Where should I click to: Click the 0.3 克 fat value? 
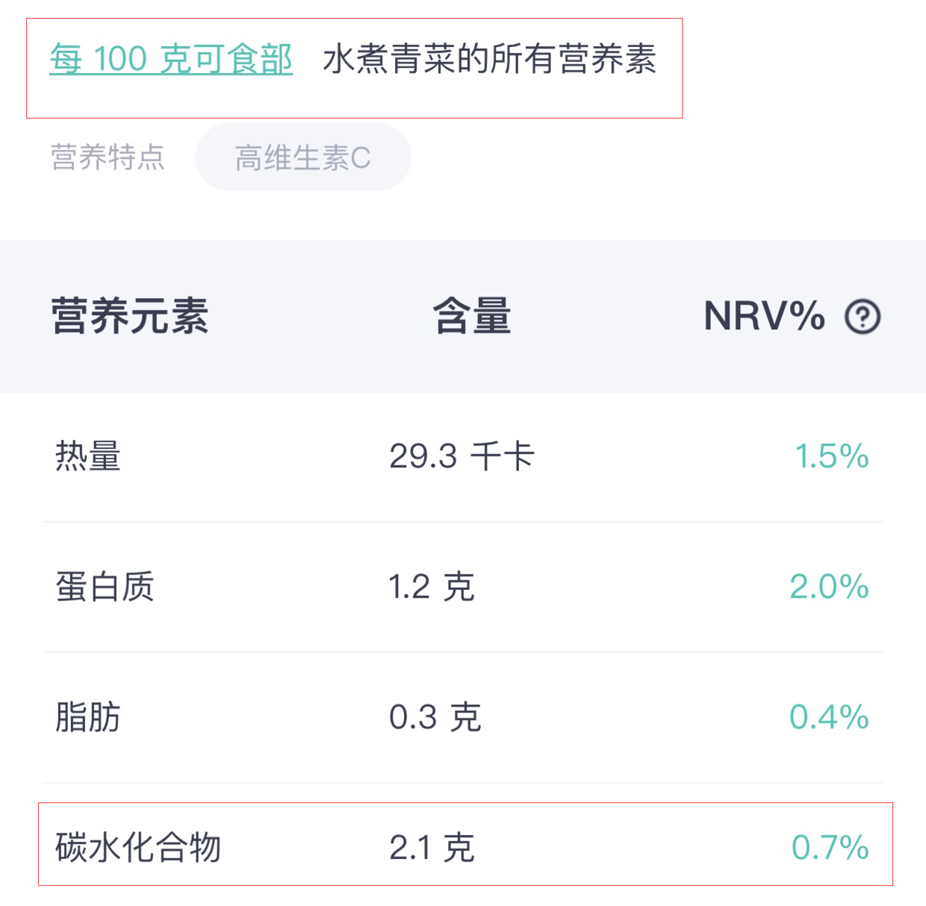tap(435, 717)
